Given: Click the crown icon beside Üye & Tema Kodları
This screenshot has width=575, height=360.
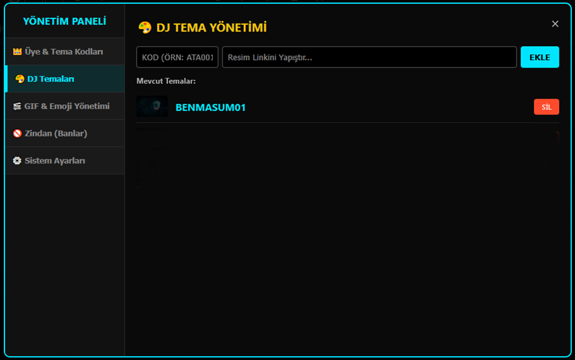Looking at the screenshot, I should [x=17, y=52].
